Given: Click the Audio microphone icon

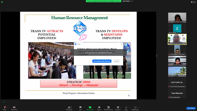Looking at the screenshot, I should click(5, 107).
